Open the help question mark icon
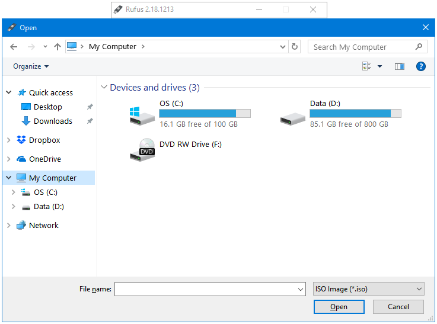Screen dimensions: 437x324 pos(421,66)
